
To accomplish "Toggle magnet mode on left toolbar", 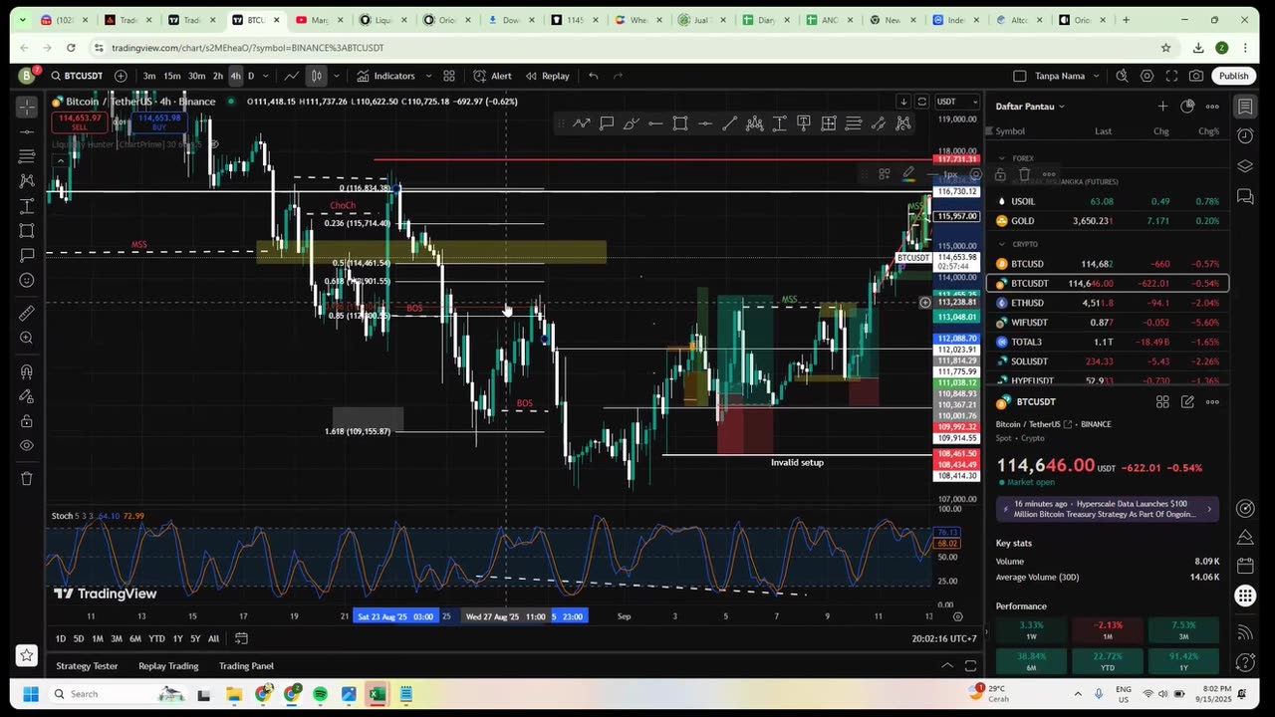I will 27,371.
